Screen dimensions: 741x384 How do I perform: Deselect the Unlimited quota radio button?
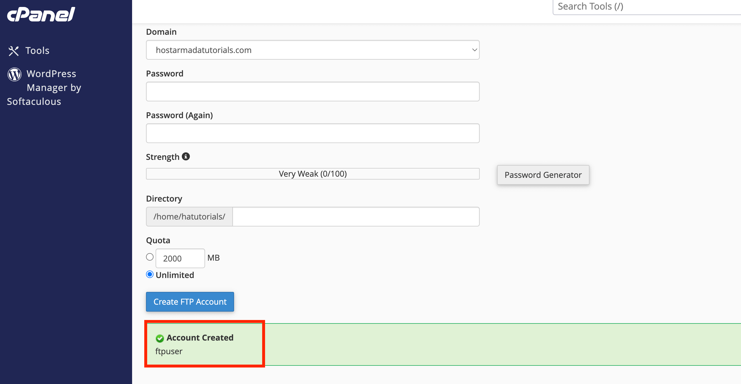click(149, 274)
